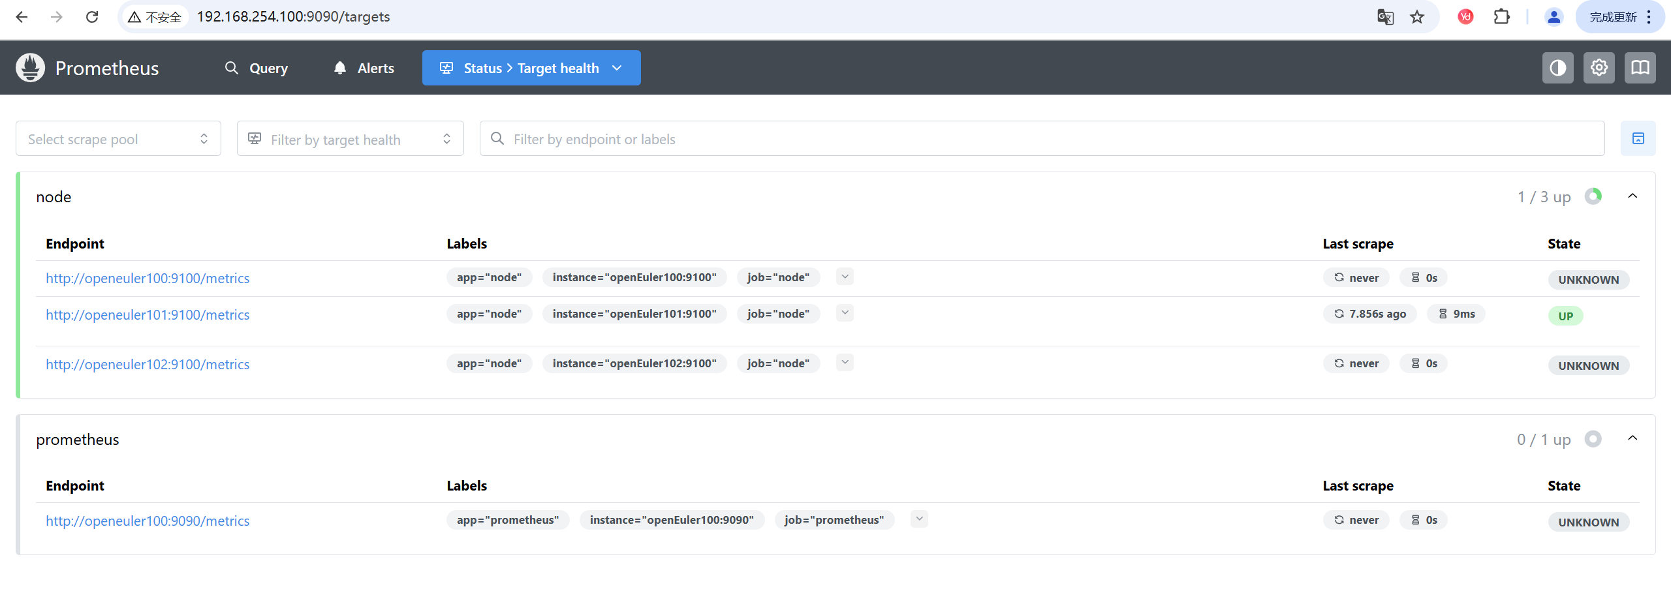Open http://openeuler100:9100/metrics link
1671x591 pixels.
pyautogui.click(x=148, y=279)
